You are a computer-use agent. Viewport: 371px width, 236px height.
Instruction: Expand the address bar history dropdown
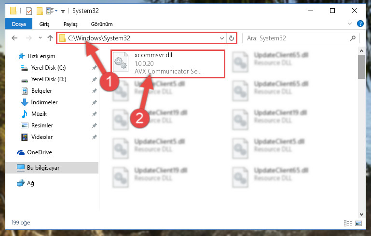click(222, 38)
